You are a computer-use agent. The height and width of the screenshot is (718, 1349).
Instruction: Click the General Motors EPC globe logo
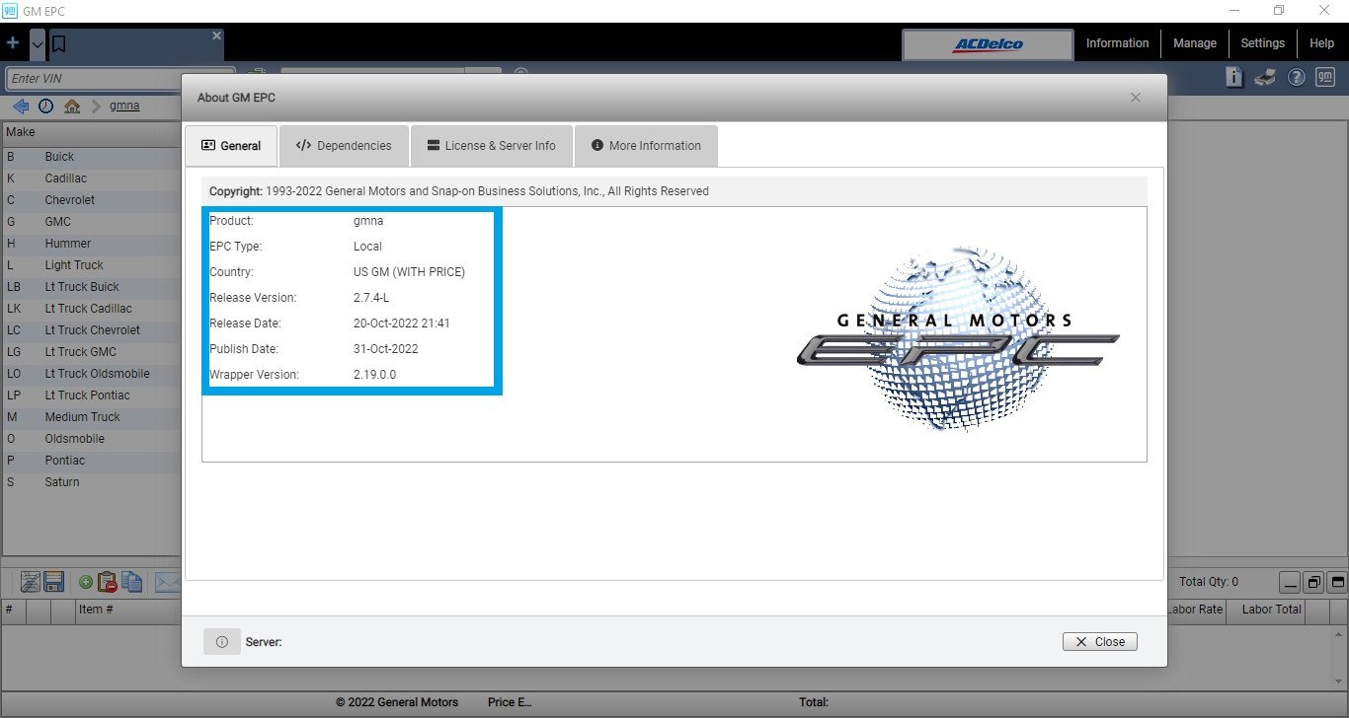point(958,338)
